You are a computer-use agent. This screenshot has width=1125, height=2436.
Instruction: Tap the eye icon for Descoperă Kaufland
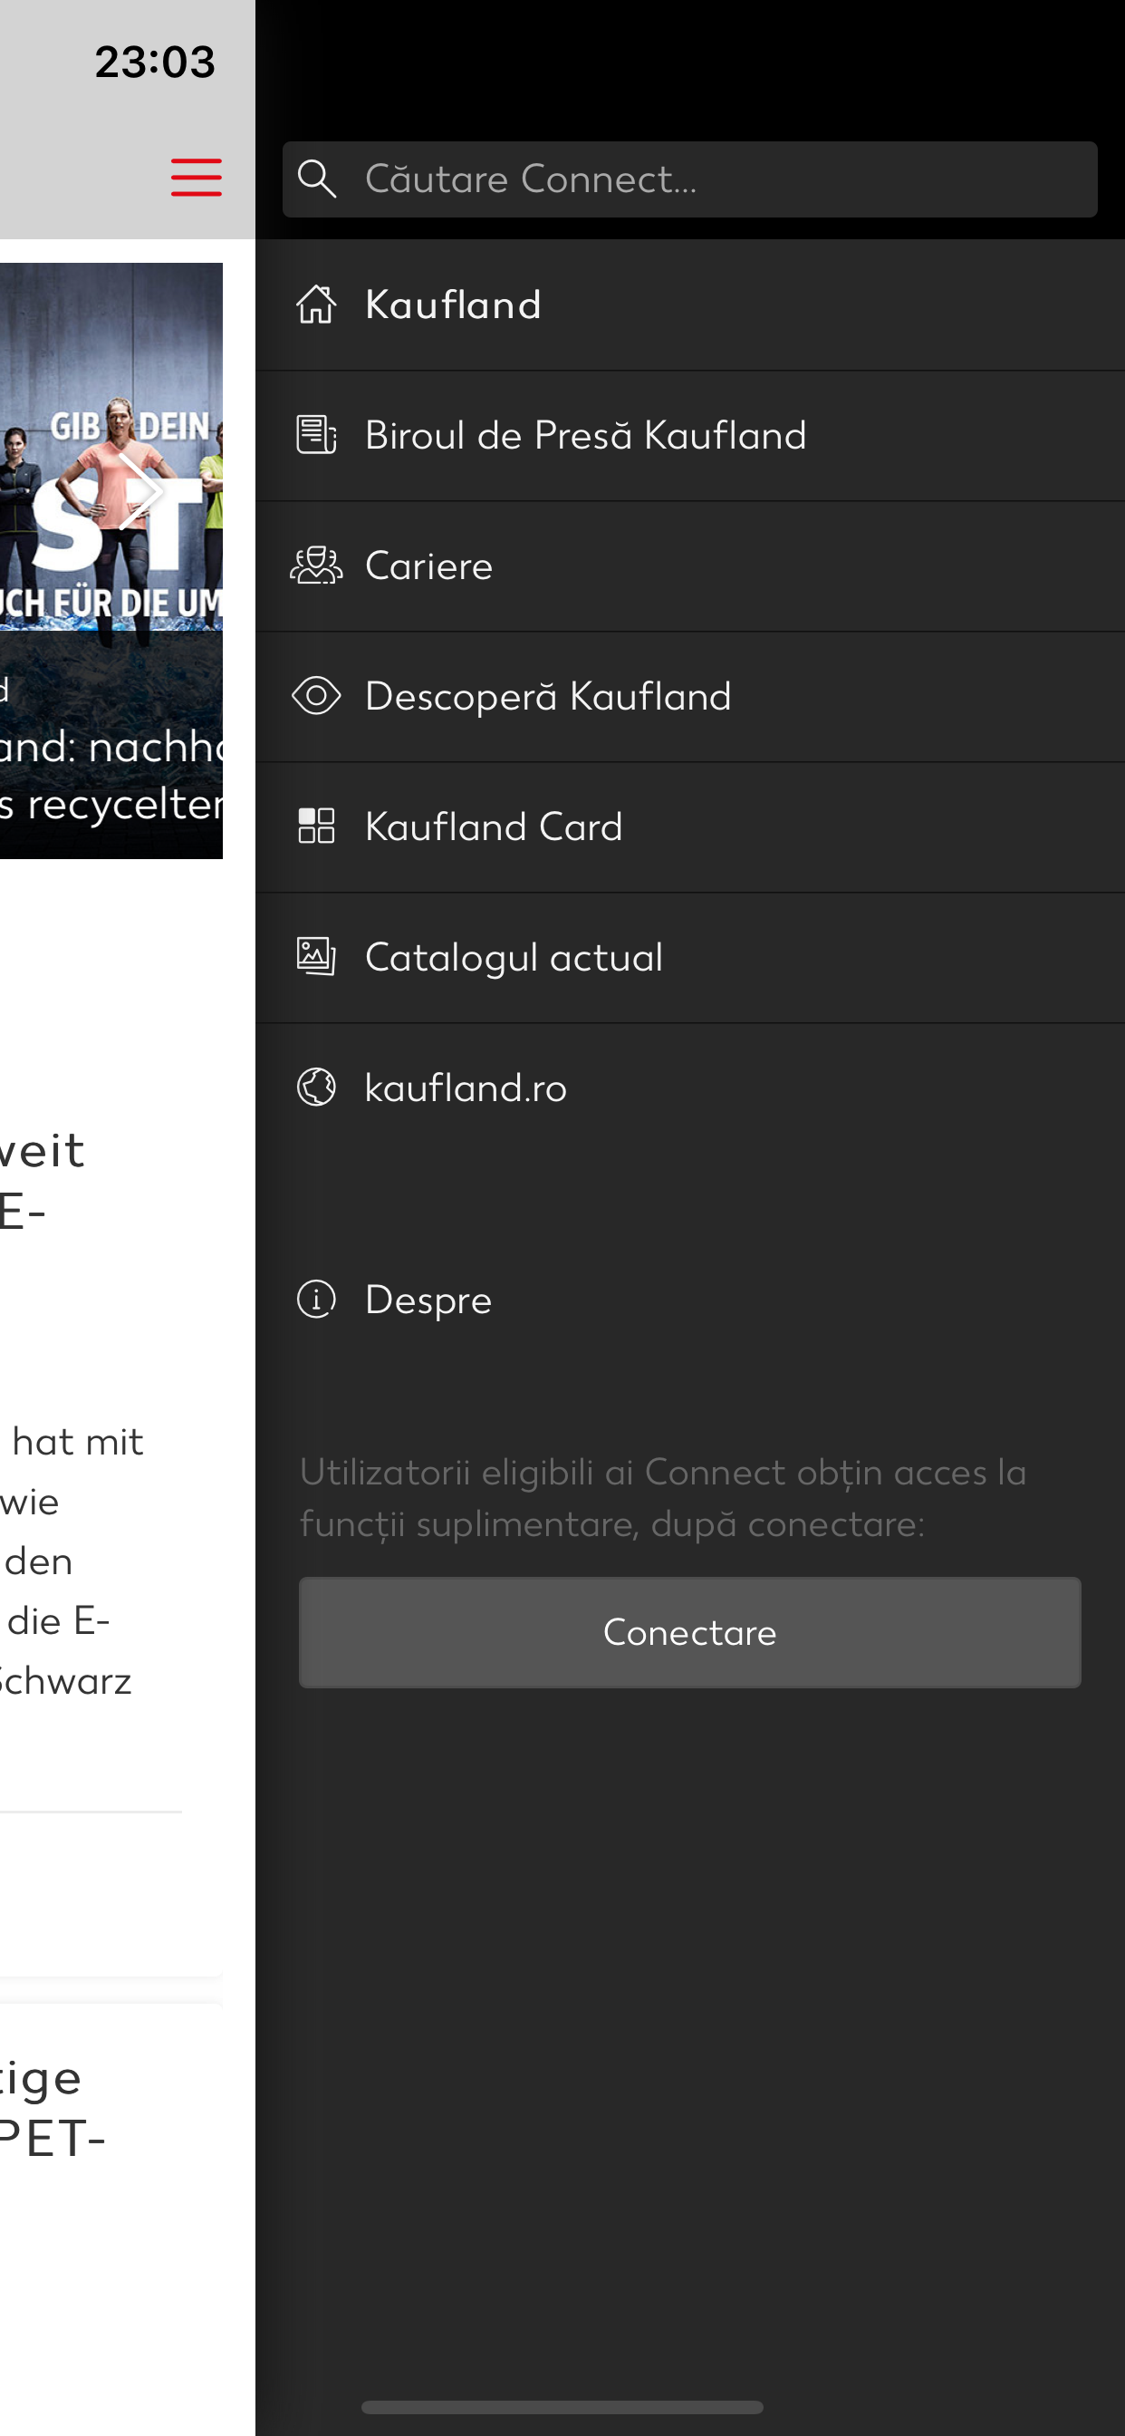click(x=316, y=696)
